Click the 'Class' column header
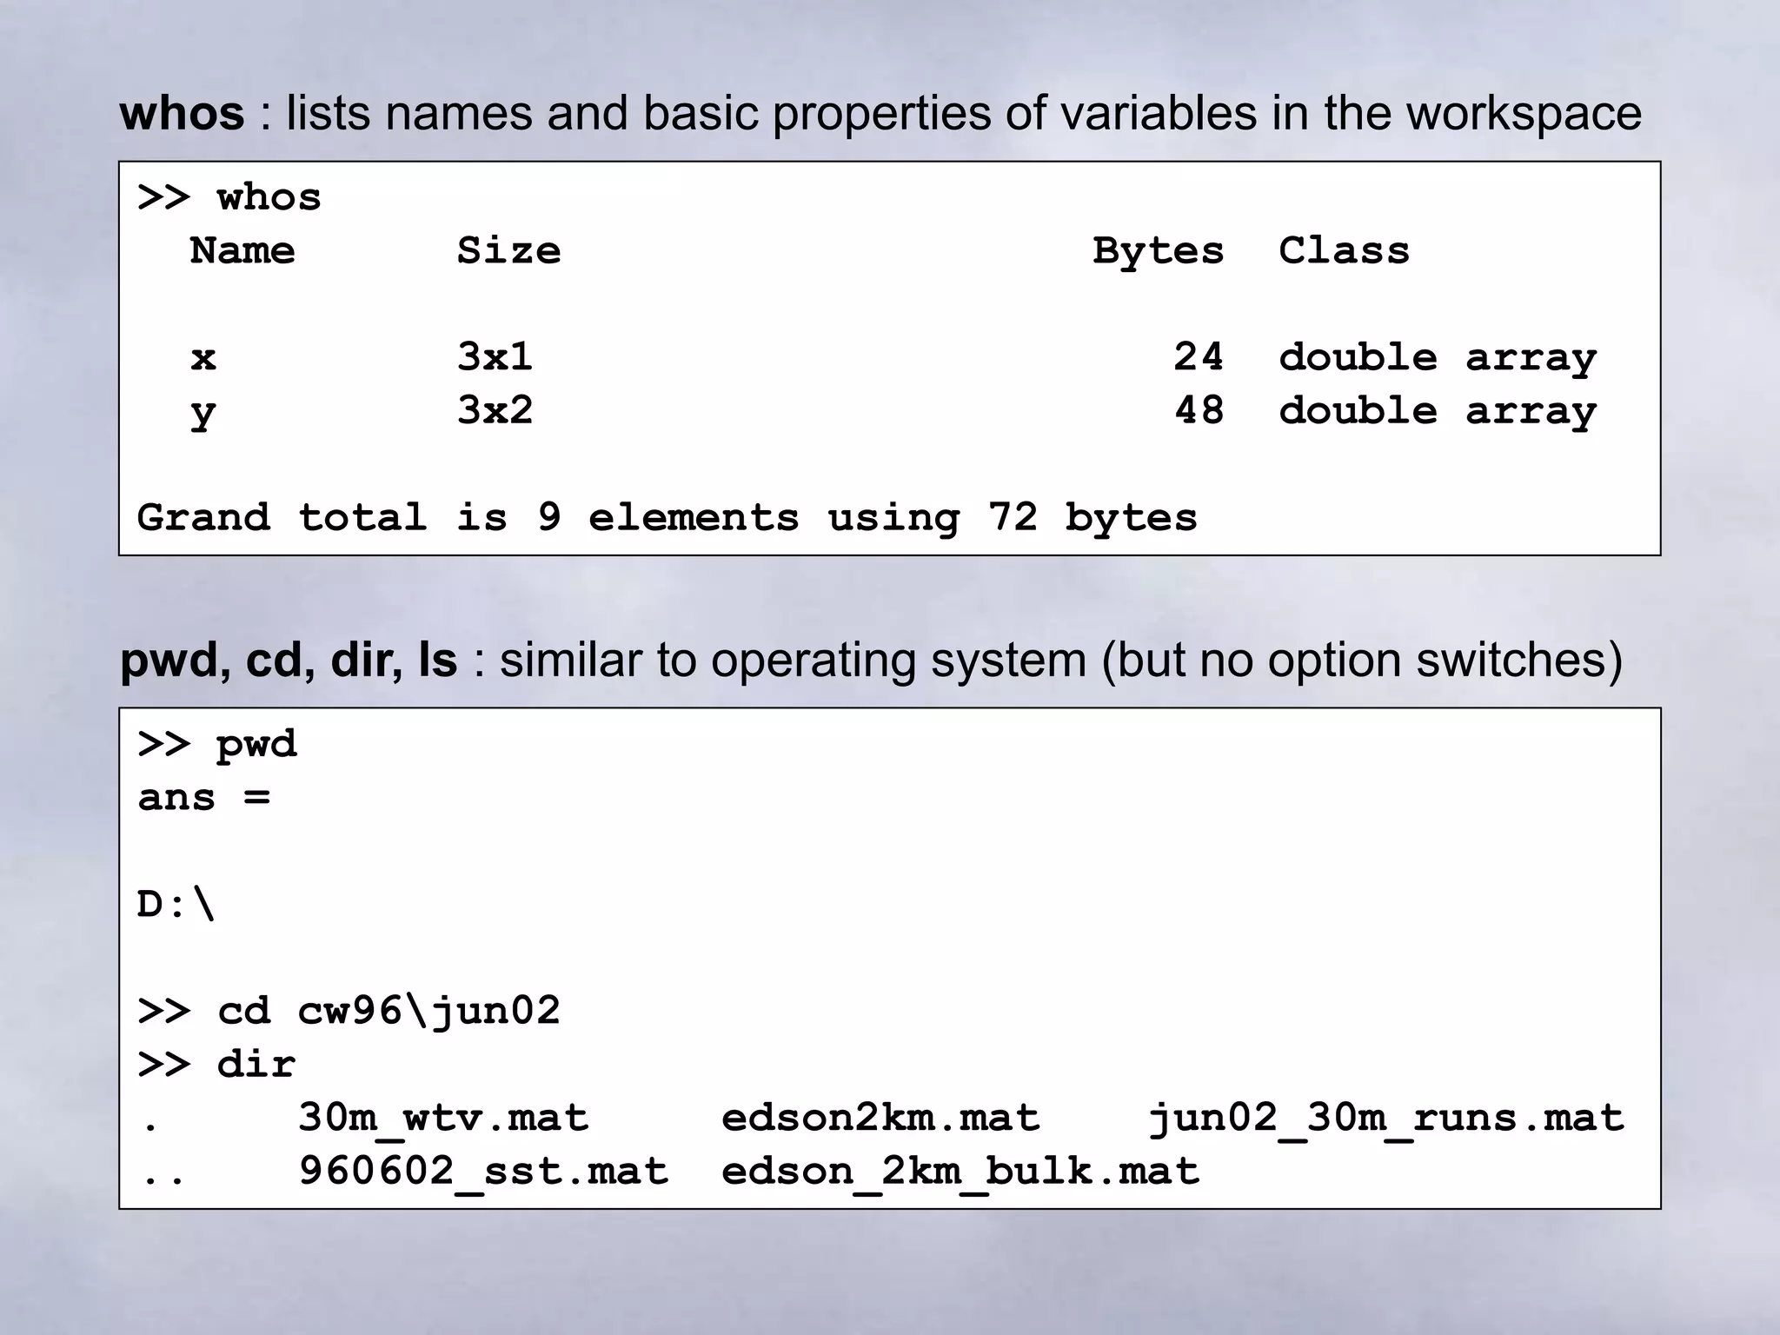The height and width of the screenshot is (1335, 1780). pyautogui.click(x=1344, y=251)
